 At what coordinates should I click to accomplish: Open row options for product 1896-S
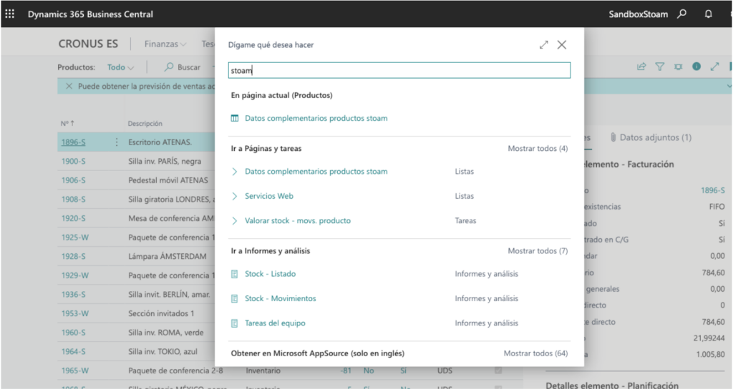pos(117,142)
